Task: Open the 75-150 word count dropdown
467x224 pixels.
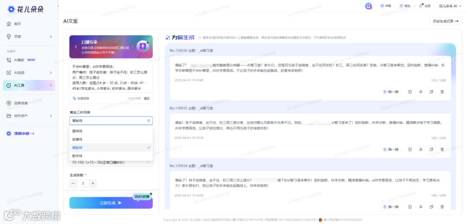Action: (111, 162)
